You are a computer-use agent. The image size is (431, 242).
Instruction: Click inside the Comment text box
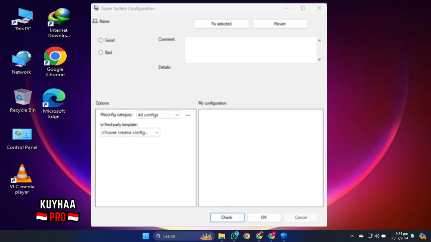click(x=251, y=50)
